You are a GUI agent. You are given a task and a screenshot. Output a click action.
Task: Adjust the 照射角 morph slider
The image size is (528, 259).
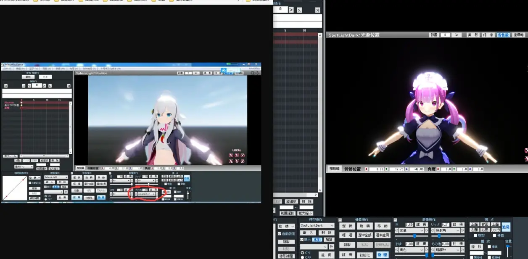pos(448,236)
